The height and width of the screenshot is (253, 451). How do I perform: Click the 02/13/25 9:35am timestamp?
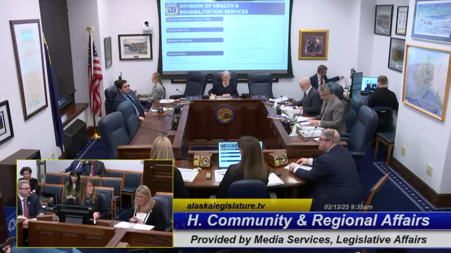click(348, 207)
